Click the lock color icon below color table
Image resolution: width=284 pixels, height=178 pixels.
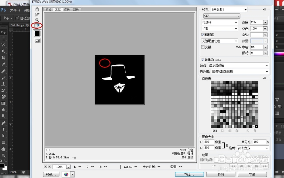237,131
